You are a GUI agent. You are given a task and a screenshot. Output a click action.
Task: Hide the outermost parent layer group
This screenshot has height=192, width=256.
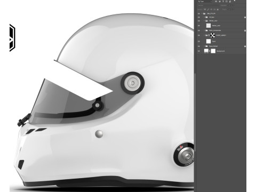199,14
